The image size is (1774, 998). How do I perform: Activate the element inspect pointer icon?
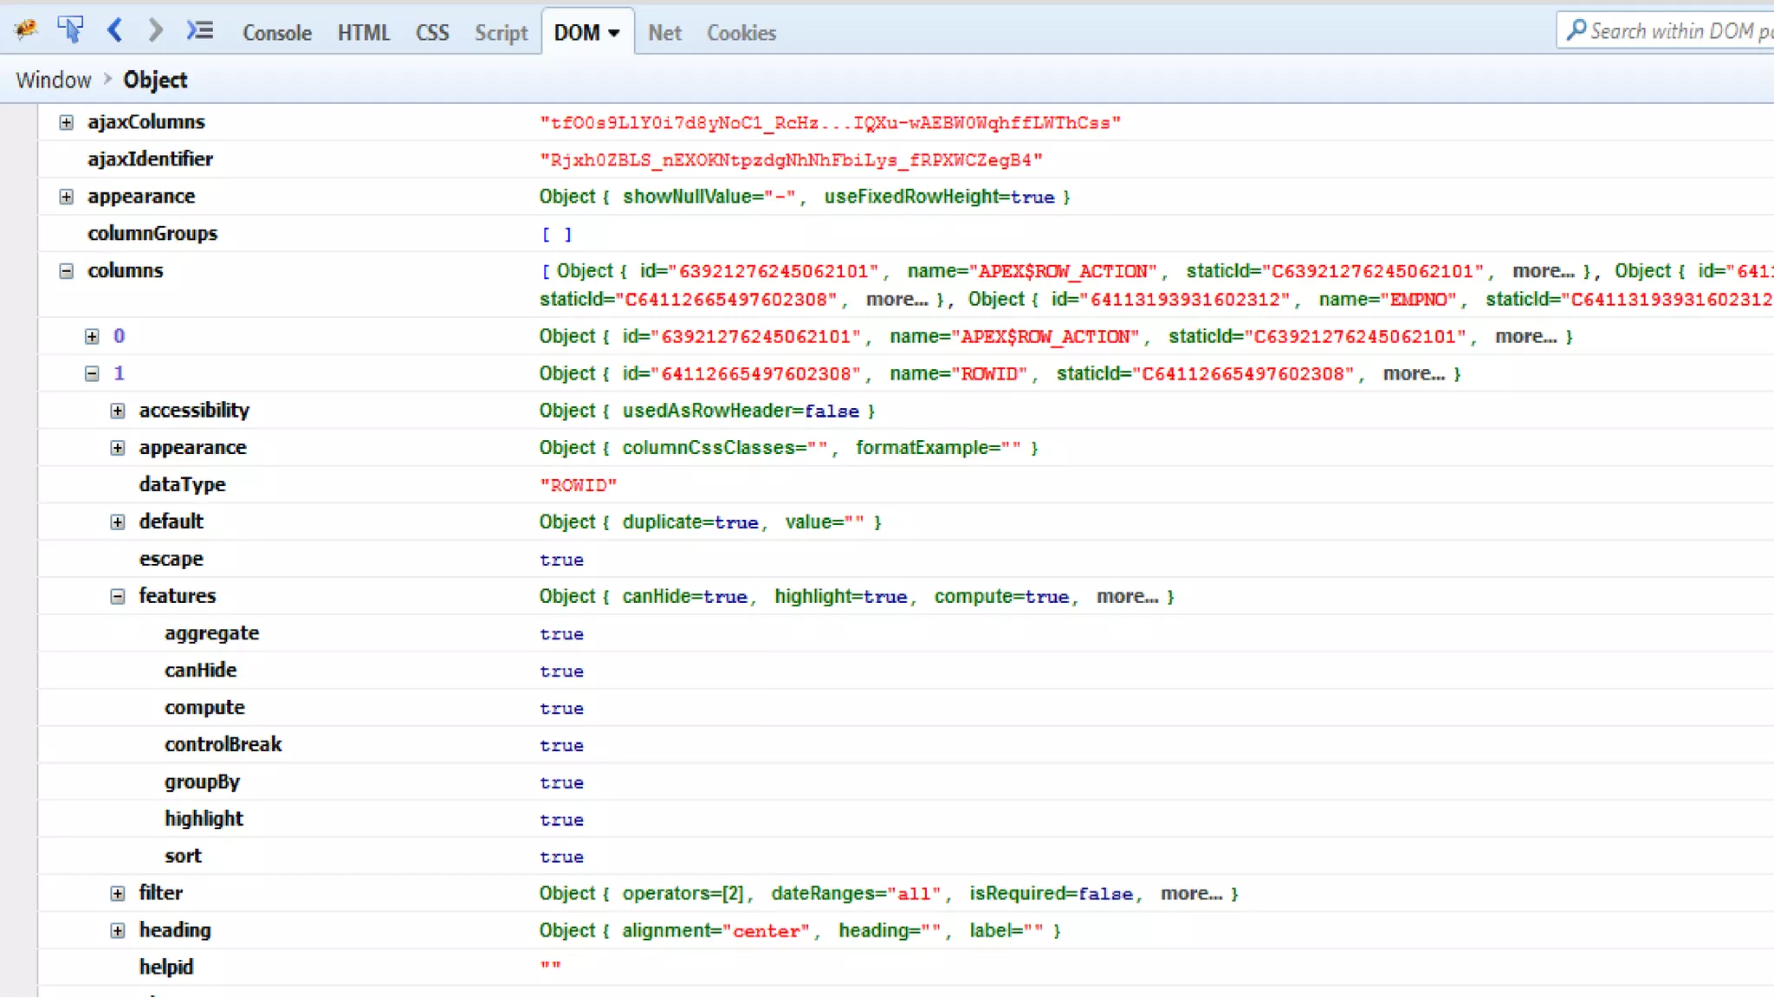pos(70,30)
